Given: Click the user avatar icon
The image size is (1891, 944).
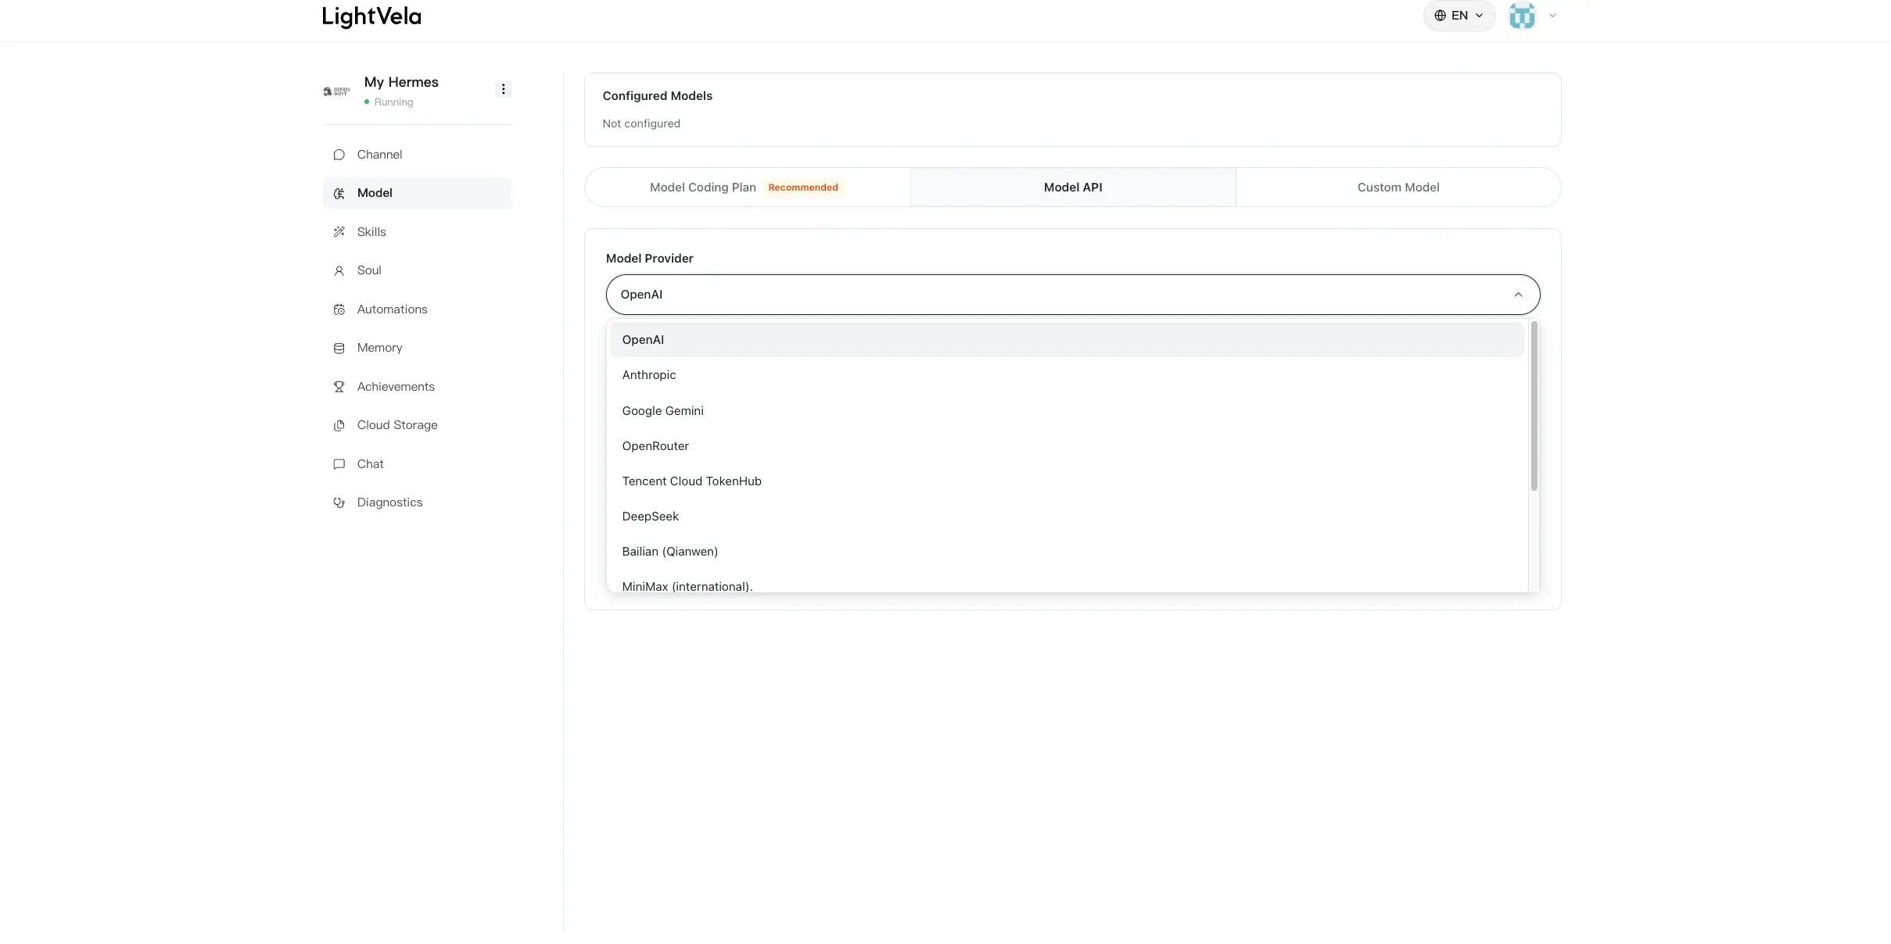Looking at the screenshot, I should pos(1522,16).
